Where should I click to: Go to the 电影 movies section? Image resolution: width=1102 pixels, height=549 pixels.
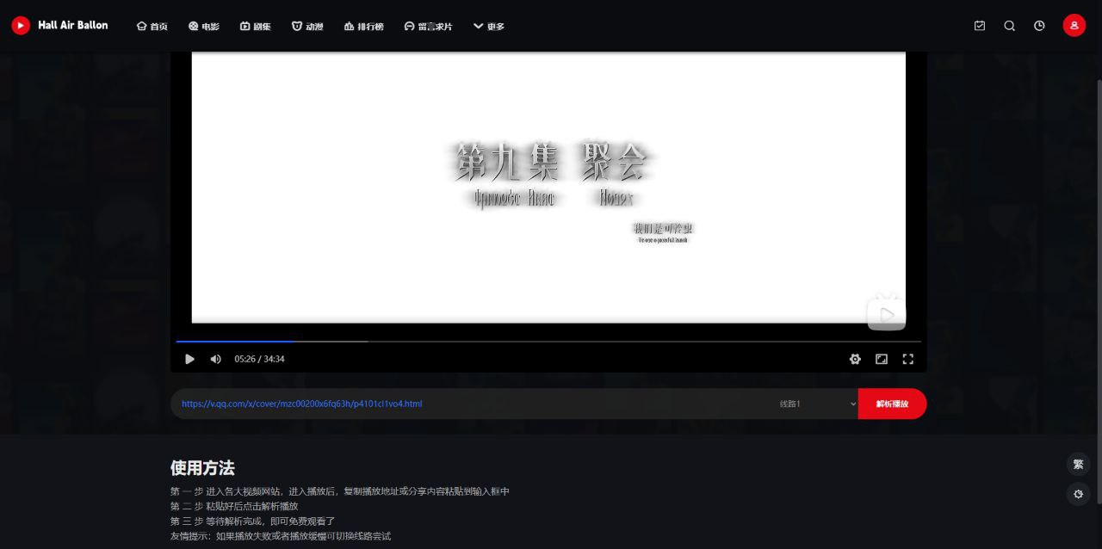coord(204,26)
